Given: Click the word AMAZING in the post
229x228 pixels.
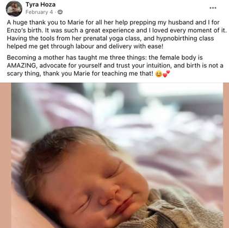Looking at the screenshot, I should tap(22, 66).
